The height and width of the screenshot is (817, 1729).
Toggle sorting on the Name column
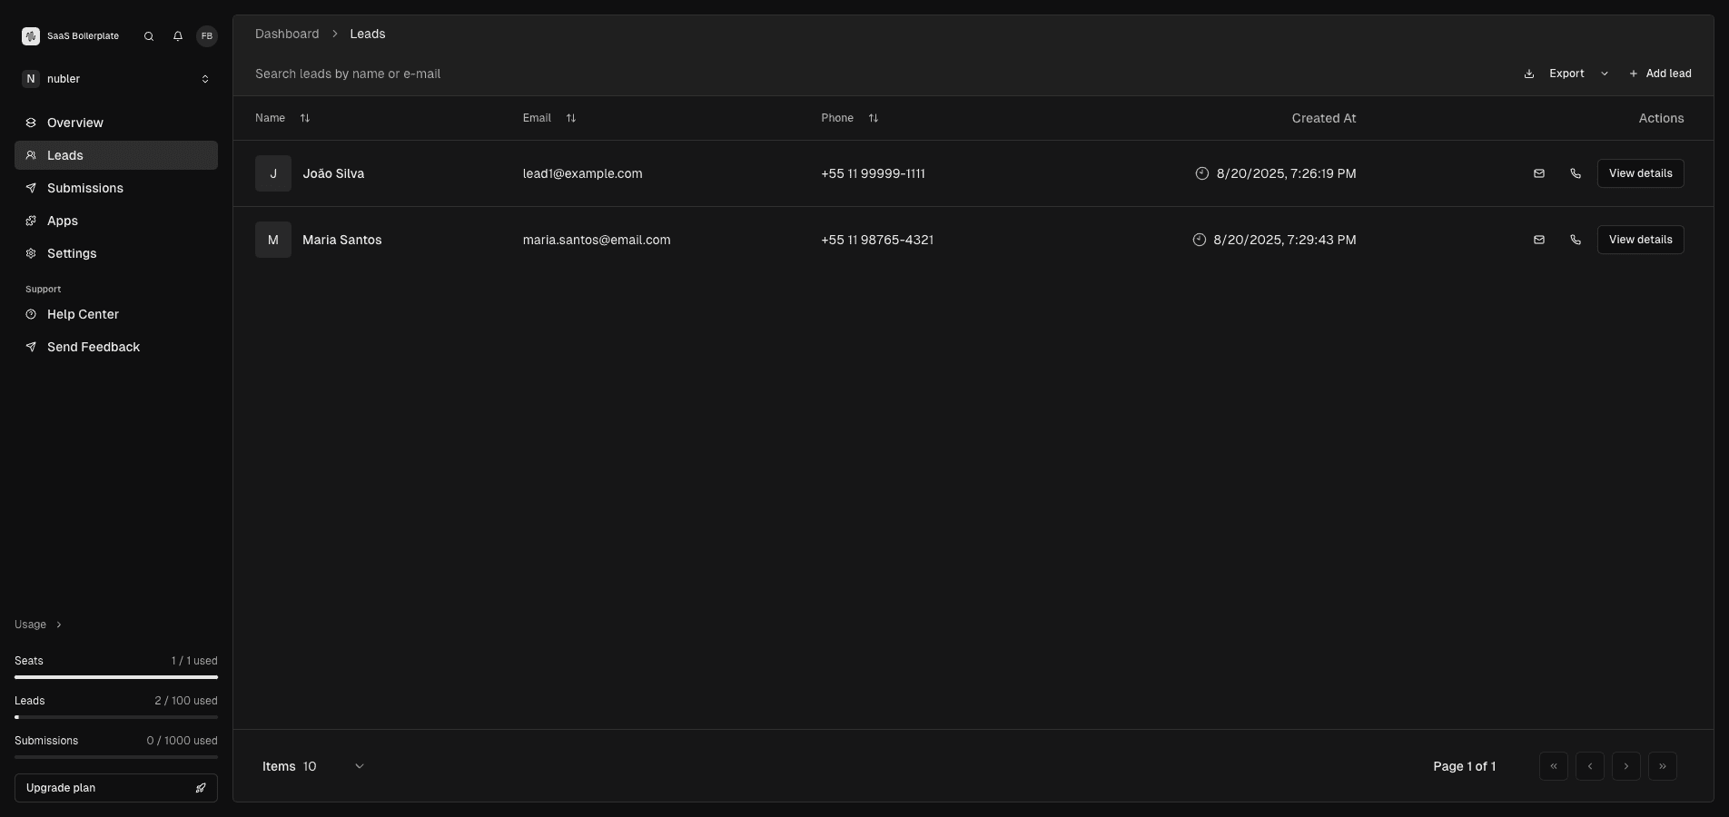pos(304,118)
